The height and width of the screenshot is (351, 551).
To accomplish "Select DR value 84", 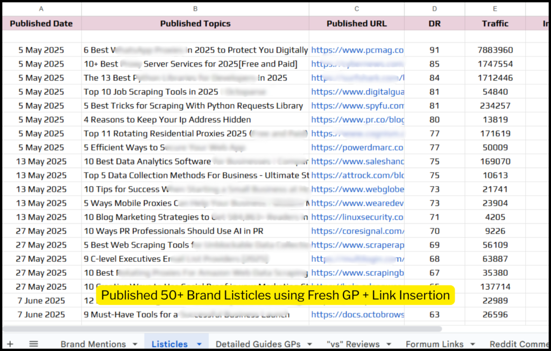I will click(435, 78).
